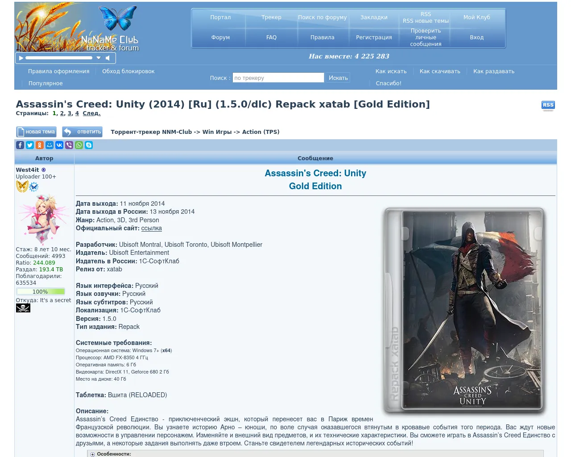Open the Регистрация menu item
Screen dimensions: 571x457
tap(374, 37)
